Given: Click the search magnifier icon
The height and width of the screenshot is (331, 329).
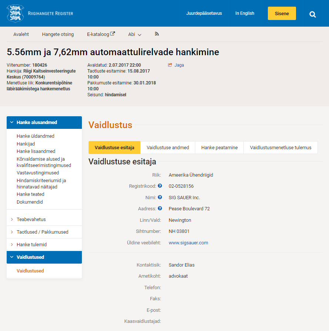Looking at the screenshot, I should click(313, 14).
